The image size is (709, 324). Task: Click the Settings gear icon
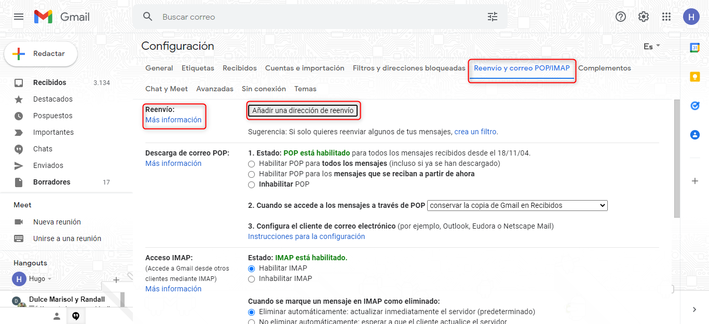point(643,17)
